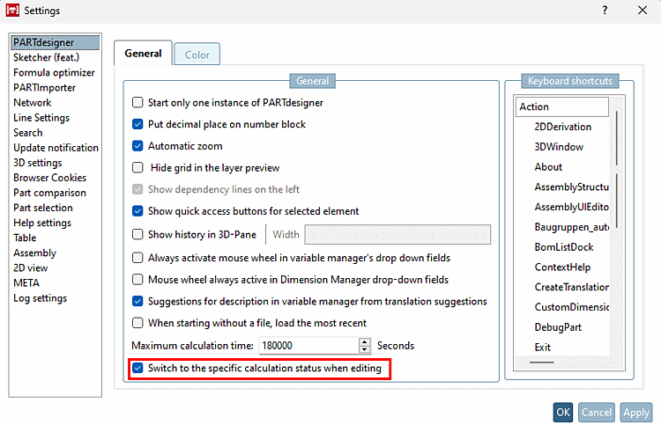Close the Settings dialog
The image size is (661, 425).
(x=642, y=10)
